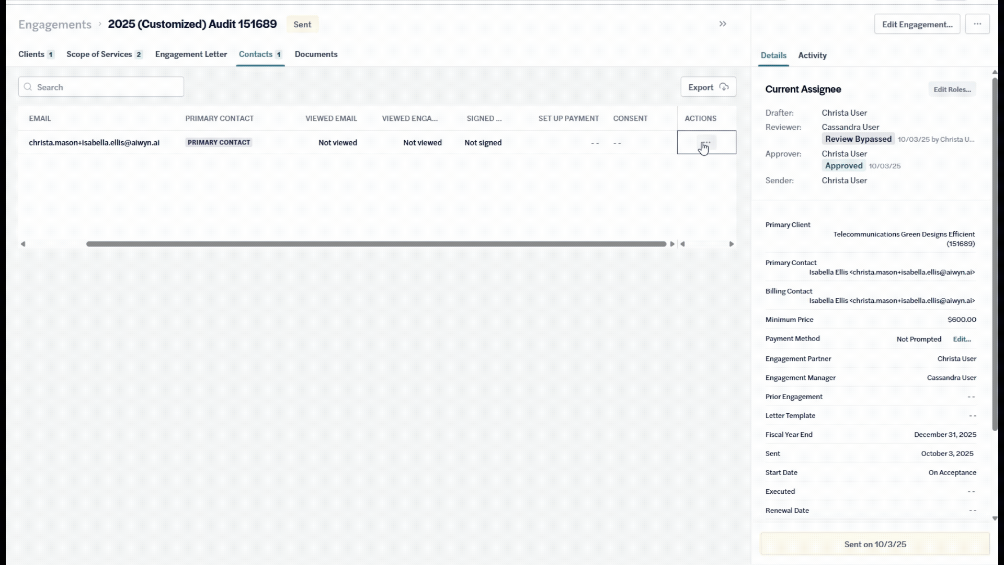The image size is (1004, 565).
Task: Open the Scope of Services tab
Action: [x=105, y=54]
